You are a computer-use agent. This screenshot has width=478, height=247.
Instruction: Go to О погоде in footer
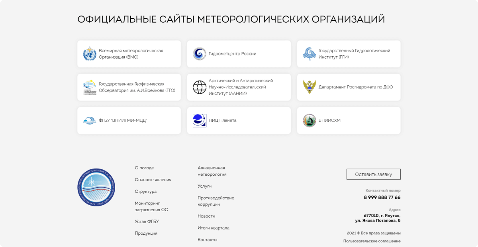144,168
